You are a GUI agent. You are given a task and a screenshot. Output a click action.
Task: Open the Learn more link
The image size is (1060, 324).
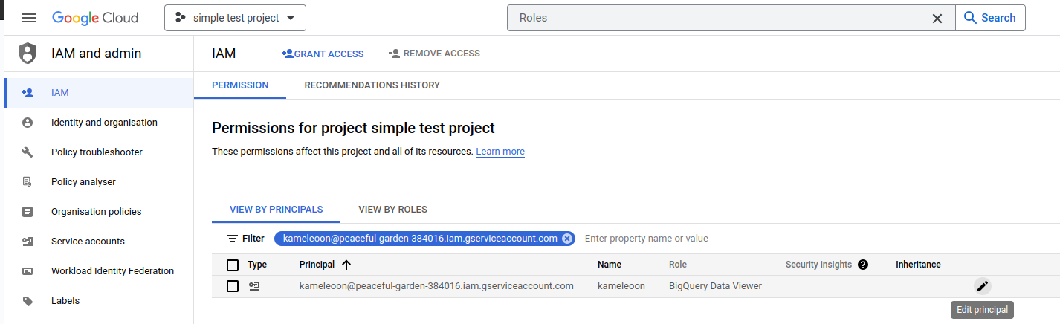[x=500, y=152]
